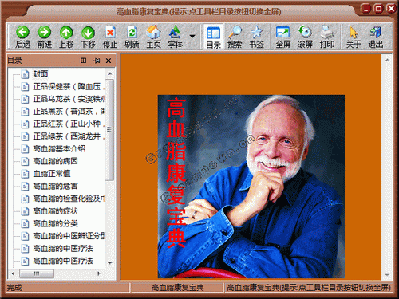
Task: Click contents horizontal scrollbar thumb
Action: coord(37,273)
